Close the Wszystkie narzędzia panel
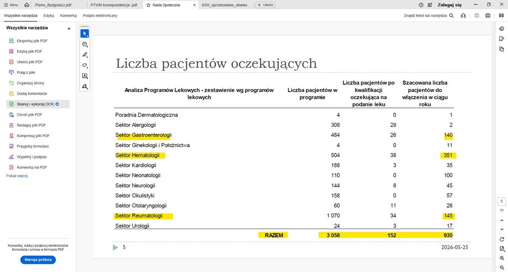 click(x=68, y=29)
